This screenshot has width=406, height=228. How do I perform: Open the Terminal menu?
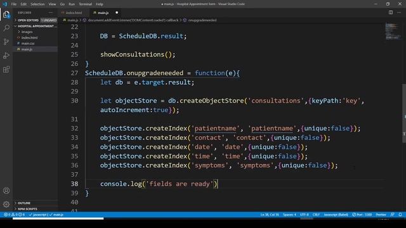click(86, 4)
